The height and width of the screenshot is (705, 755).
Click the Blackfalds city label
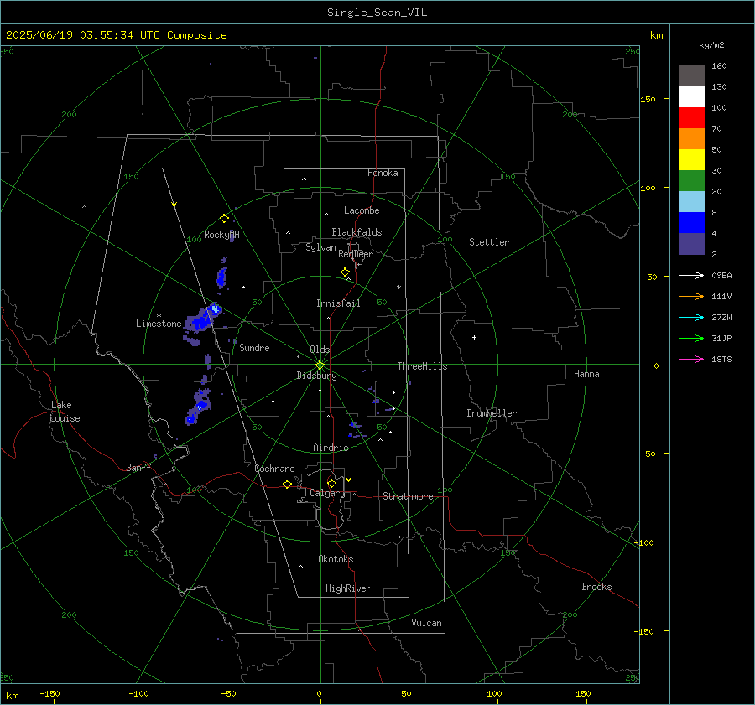(x=357, y=232)
